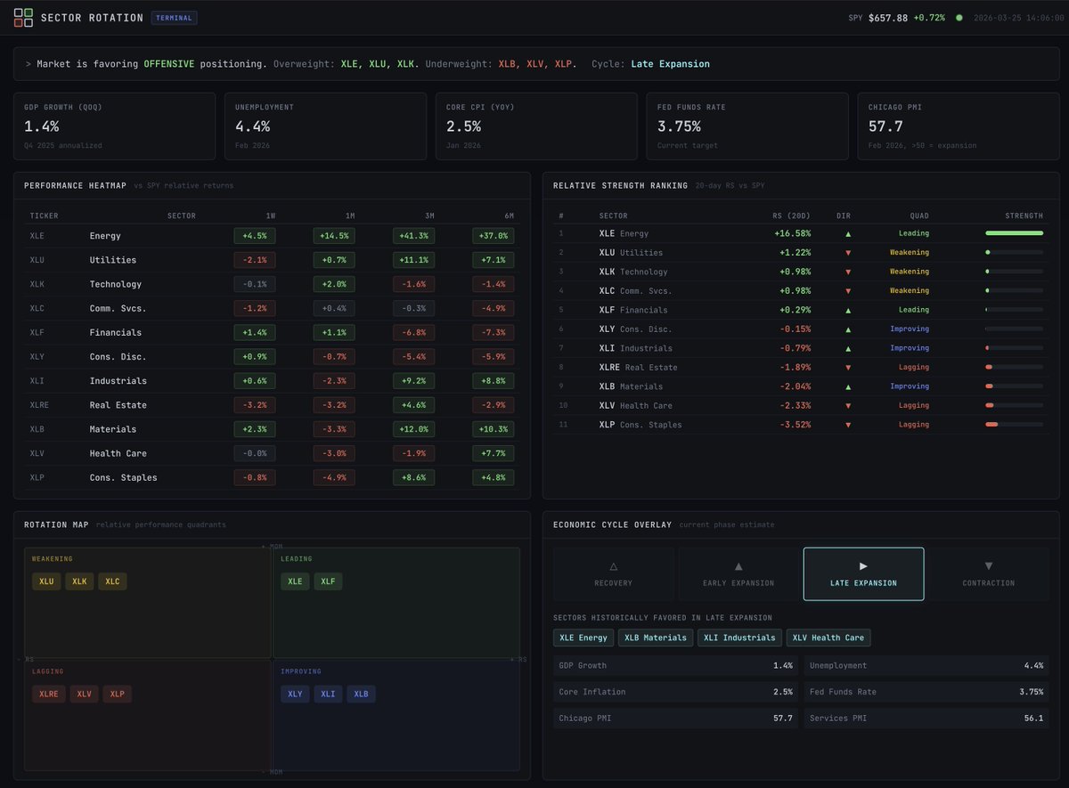Screen dimensions: 1069x788
Task: Click the 1M column header in heatmap
Action: (x=350, y=215)
